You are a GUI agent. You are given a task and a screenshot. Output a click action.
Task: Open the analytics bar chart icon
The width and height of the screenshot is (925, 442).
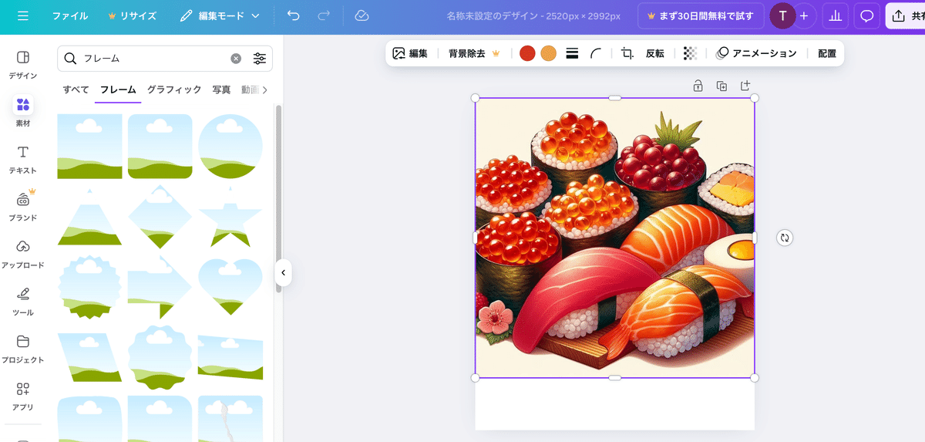836,15
